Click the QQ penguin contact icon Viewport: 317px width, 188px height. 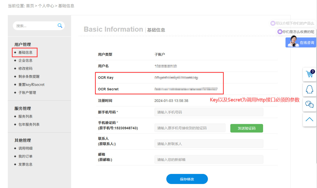pos(309,89)
